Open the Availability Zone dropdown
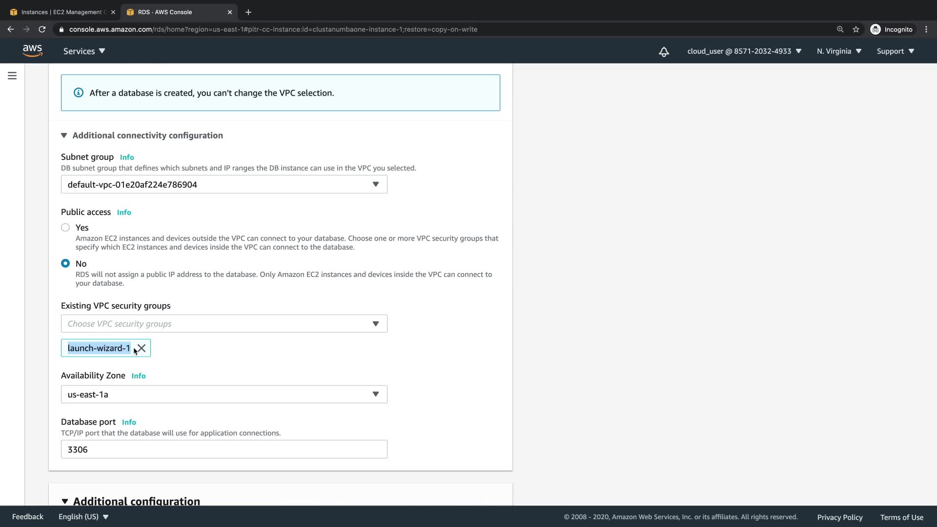Viewport: 937px width, 527px height. 224,394
